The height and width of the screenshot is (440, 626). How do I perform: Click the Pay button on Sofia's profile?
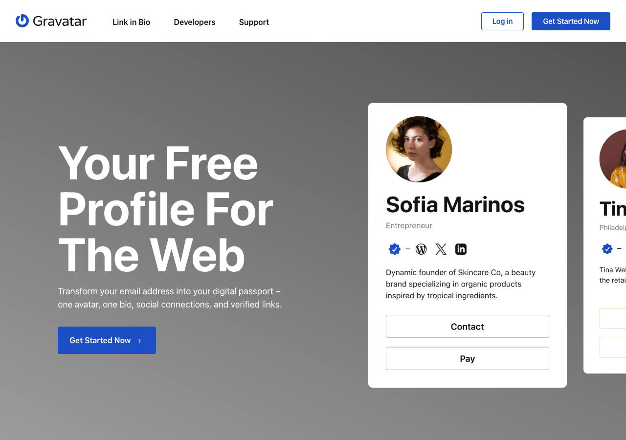click(x=467, y=358)
